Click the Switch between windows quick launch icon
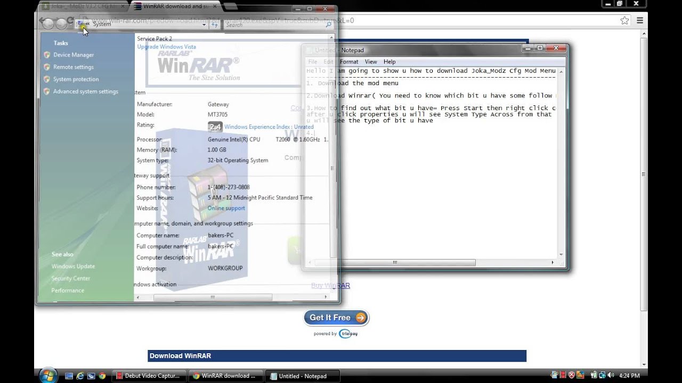This screenshot has width=682, height=383. click(x=91, y=376)
